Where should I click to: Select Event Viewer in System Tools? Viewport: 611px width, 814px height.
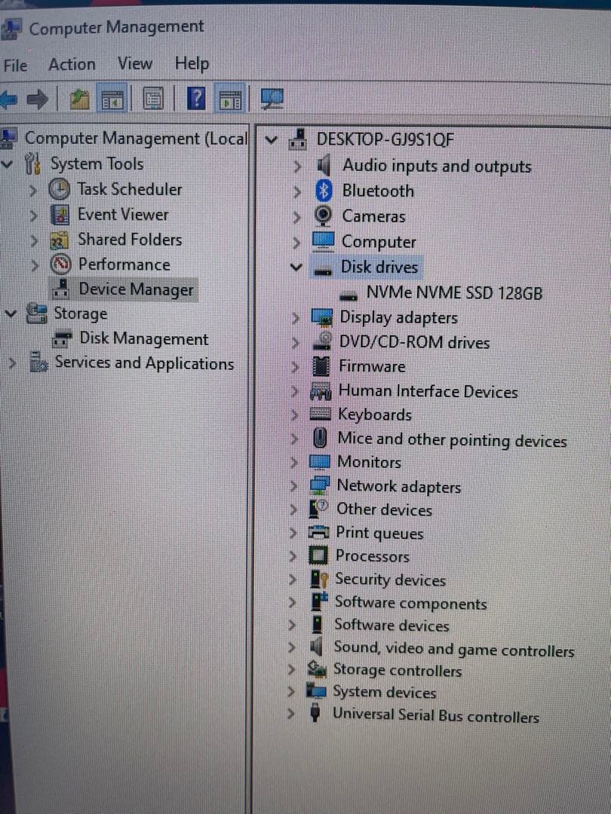(x=122, y=215)
